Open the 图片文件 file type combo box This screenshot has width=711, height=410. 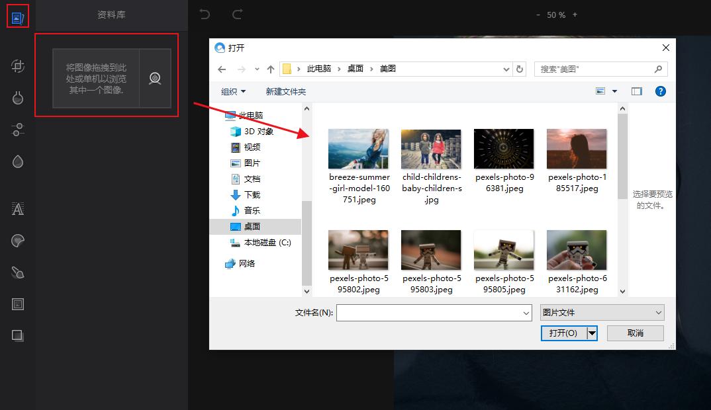(x=601, y=311)
